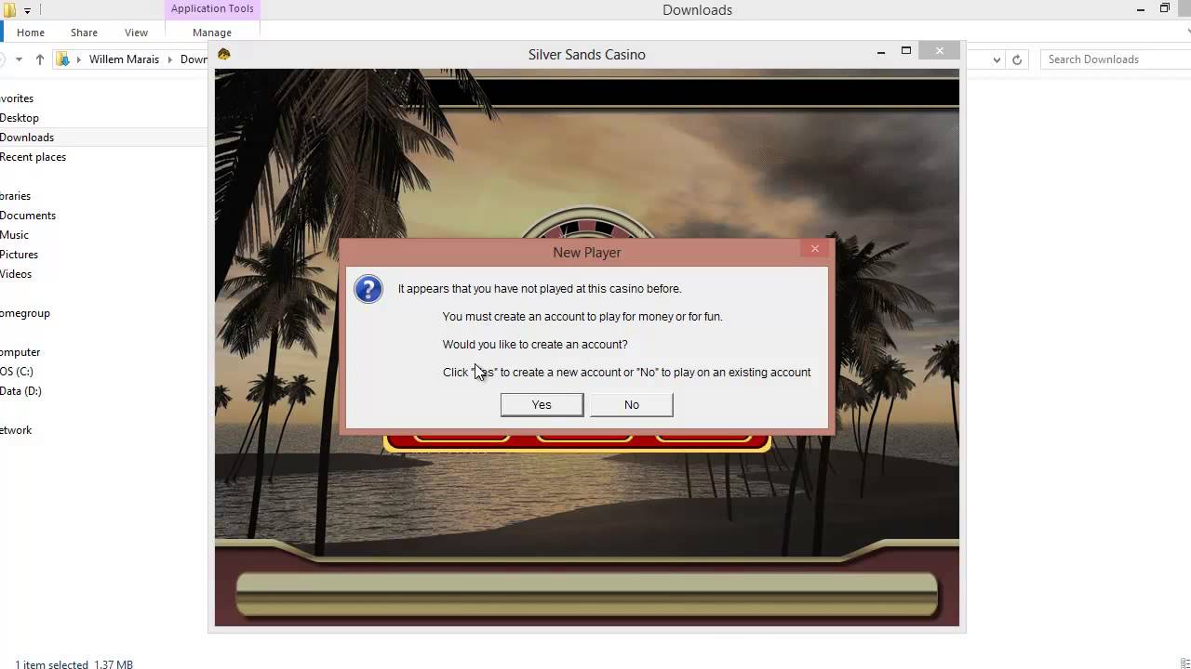The image size is (1191, 669).
Task: Restore down the Downloads Explorer window
Action: point(1164,9)
